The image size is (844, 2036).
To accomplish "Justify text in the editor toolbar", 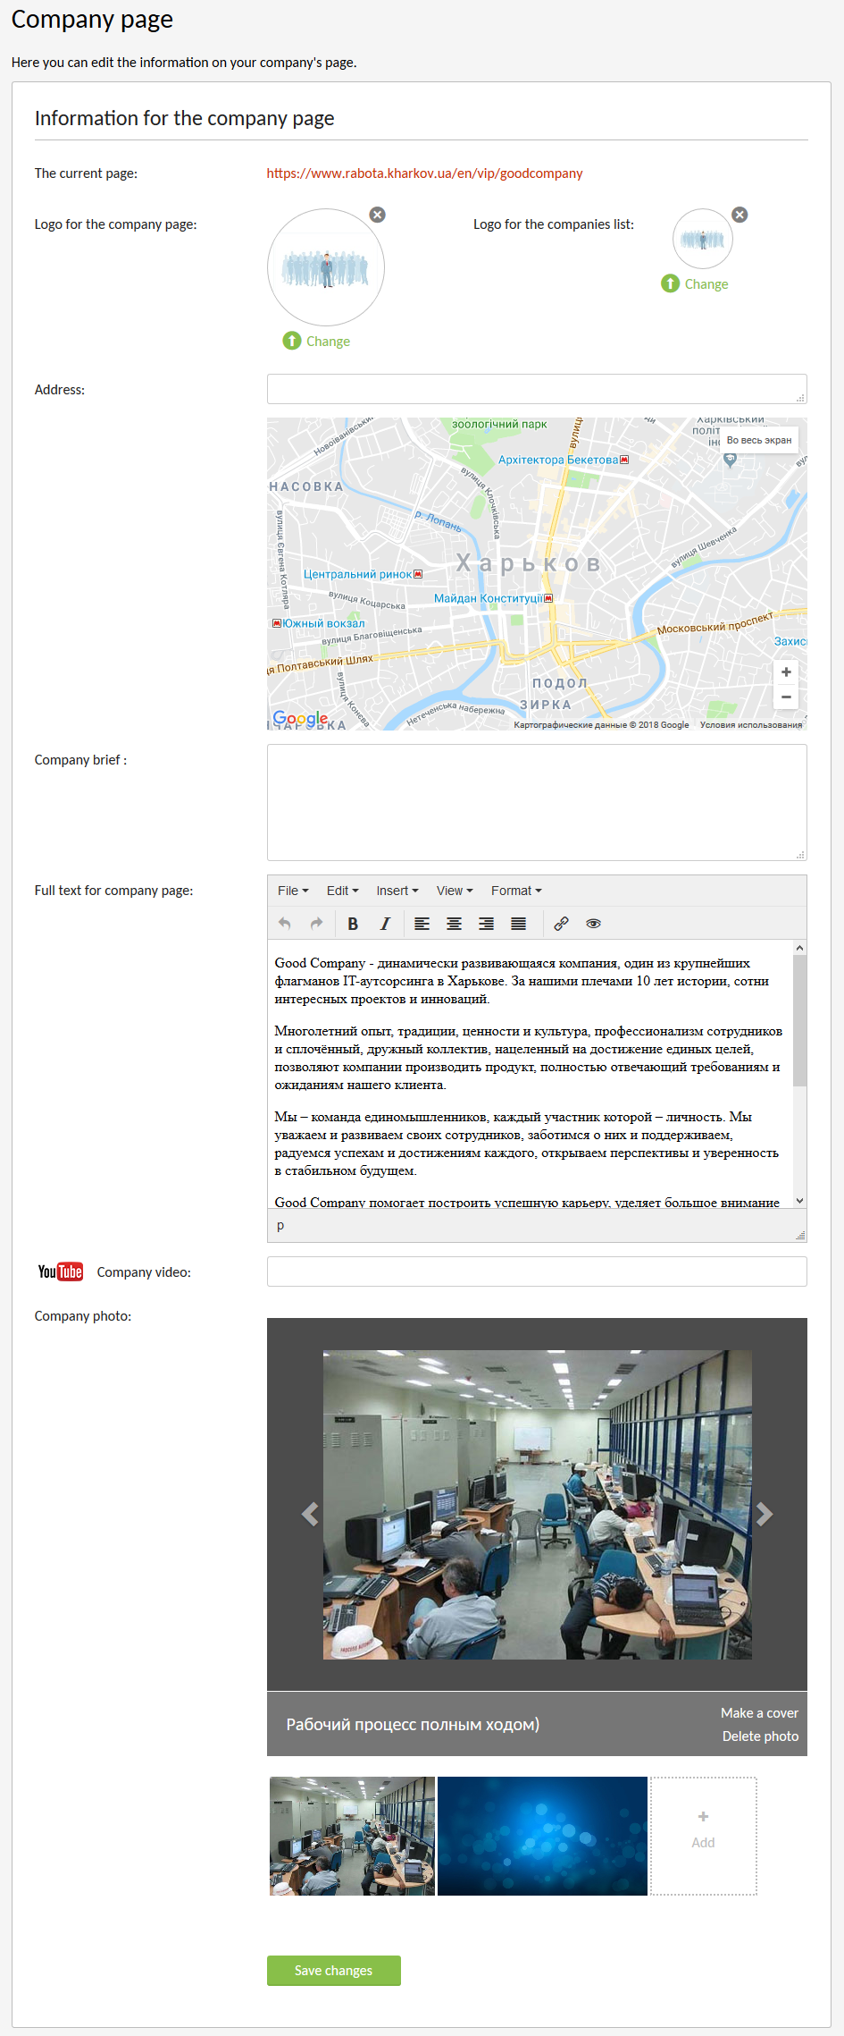I will coord(518,924).
